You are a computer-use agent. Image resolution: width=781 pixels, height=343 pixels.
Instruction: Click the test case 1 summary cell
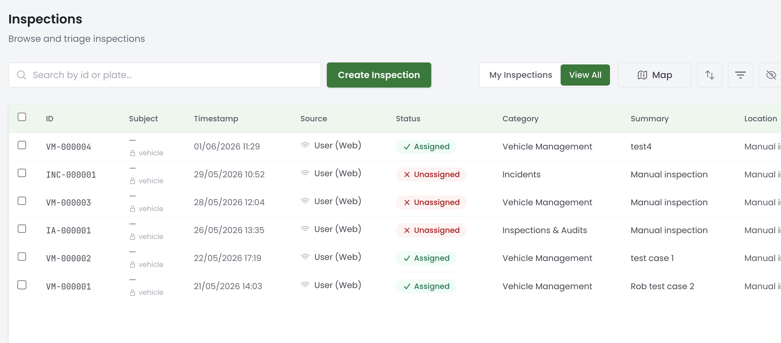[x=652, y=258]
